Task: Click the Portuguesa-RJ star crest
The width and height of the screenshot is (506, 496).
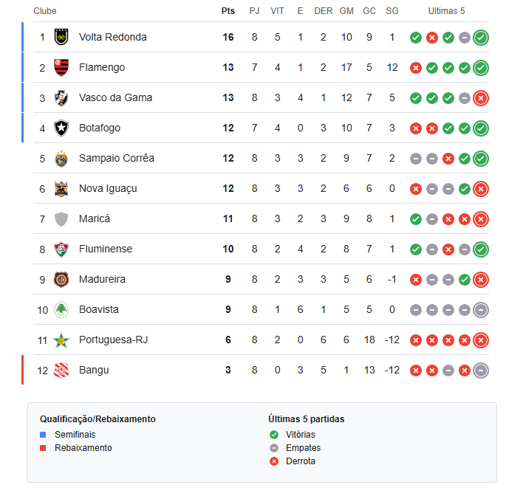Action: 61,340
